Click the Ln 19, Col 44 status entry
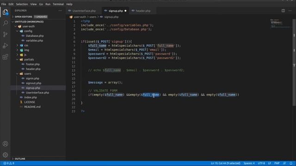Image resolution: width=296 pixels, height=166 pixels. tap(226, 163)
